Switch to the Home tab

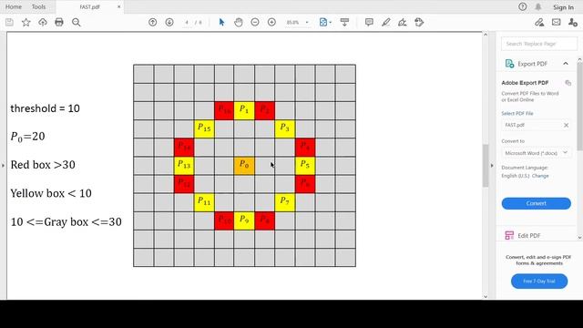[14, 6]
